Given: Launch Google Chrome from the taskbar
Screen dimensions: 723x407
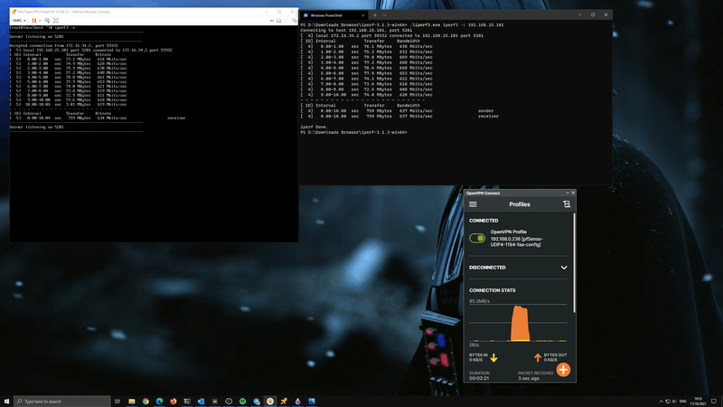Looking at the screenshot, I should [146, 401].
